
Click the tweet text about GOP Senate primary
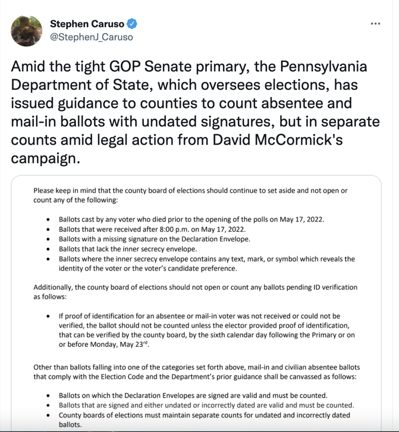coord(194,113)
